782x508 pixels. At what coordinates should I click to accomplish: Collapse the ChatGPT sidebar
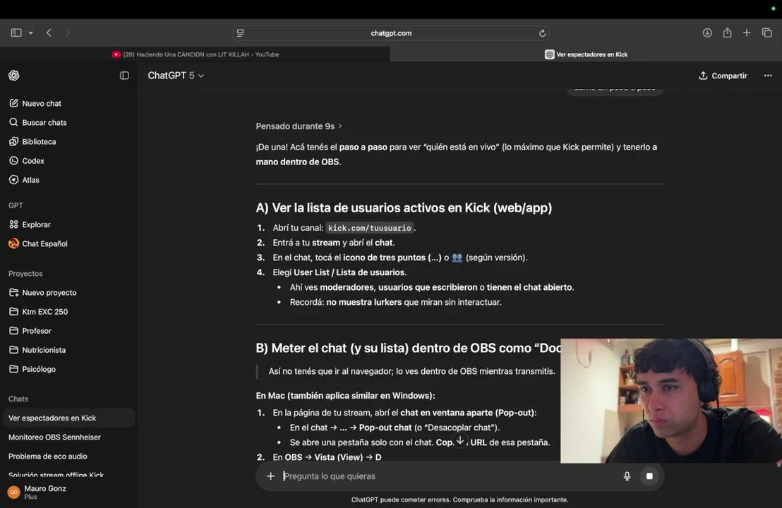coord(124,75)
